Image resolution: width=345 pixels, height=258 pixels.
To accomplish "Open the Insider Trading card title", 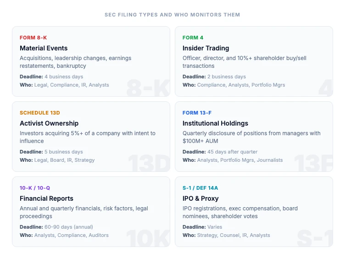I will coord(206,48).
